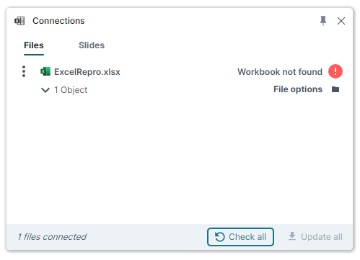Image resolution: width=360 pixels, height=260 pixels.
Task: Open the three-dot menu for ExcelRepro.xlsx
Action: pyautogui.click(x=24, y=71)
